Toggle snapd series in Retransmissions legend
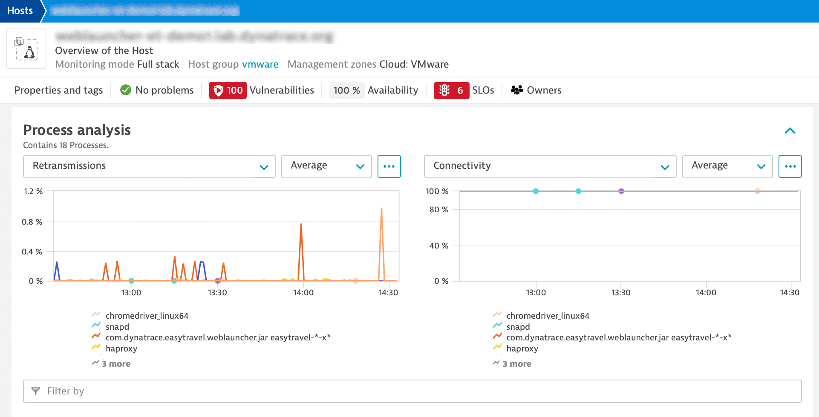 tap(117, 327)
